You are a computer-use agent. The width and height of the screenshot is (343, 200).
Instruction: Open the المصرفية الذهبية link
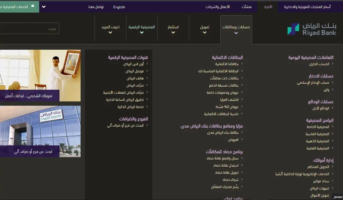click(x=318, y=141)
